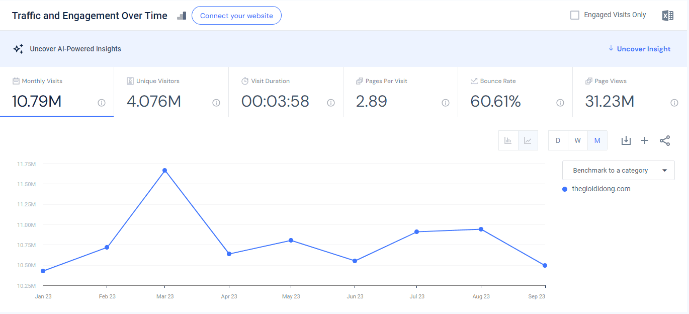This screenshot has height=314, width=689.
Task: Switch to bar chart view icon
Action: click(508, 140)
